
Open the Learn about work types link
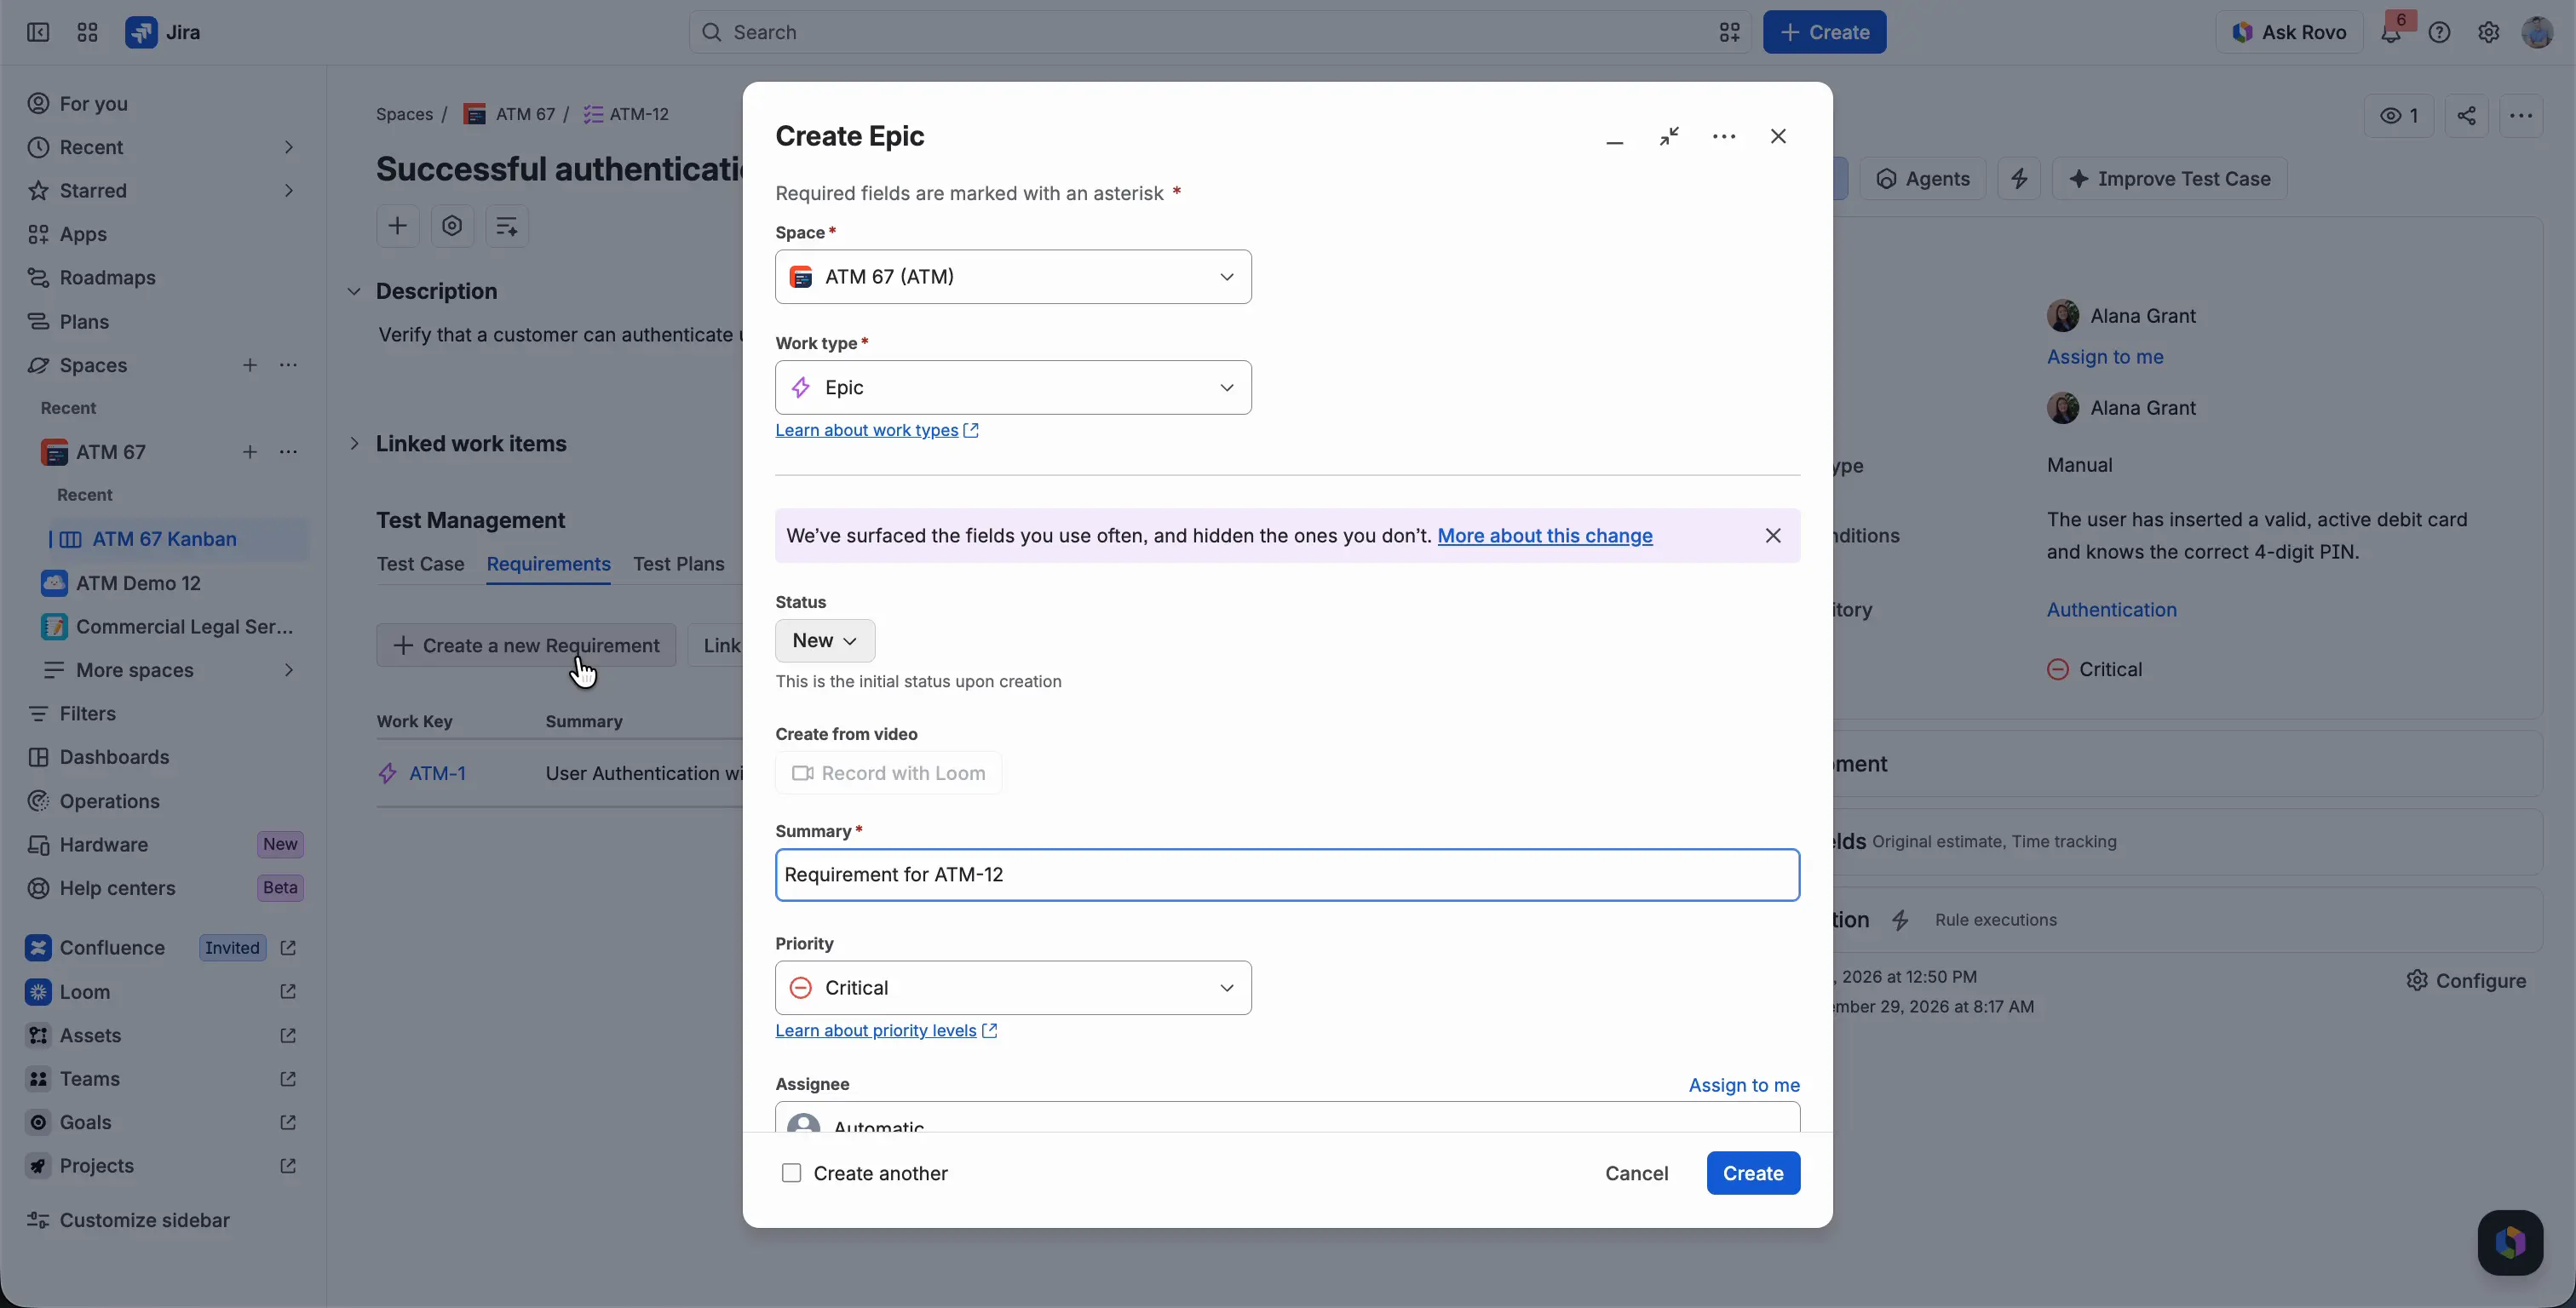pos(877,430)
